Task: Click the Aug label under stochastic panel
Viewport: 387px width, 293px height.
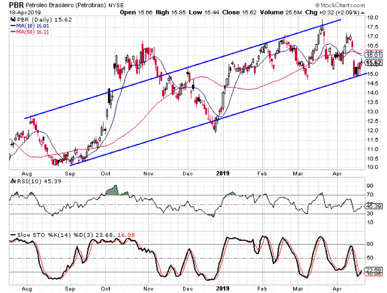Action: click(x=27, y=289)
